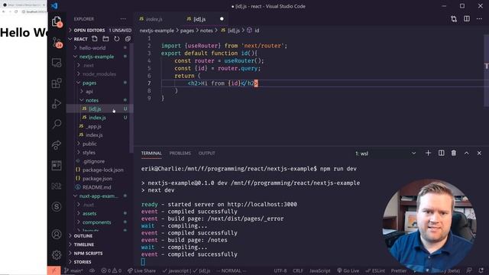The width and height of the screenshot is (489, 275).
Task: Open Extensions view in activity bar
Action: (57, 83)
